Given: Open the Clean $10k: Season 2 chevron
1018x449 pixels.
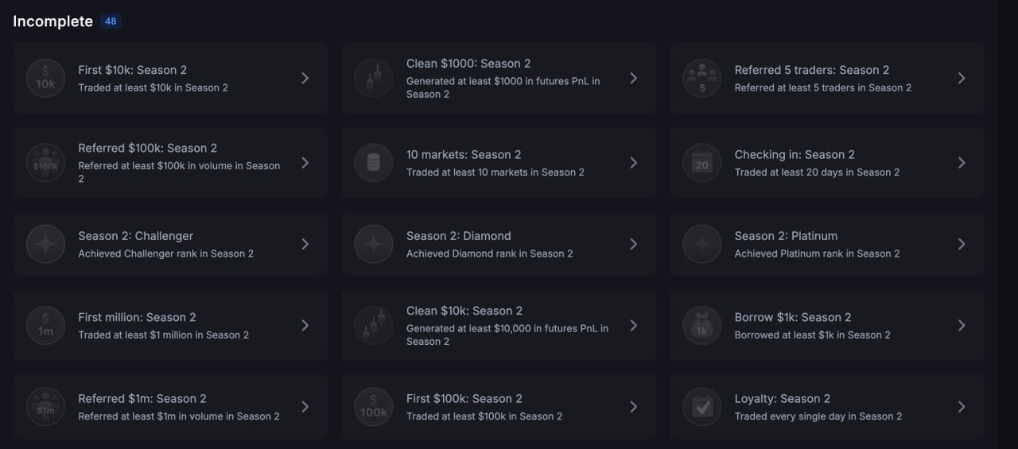Looking at the screenshot, I should click(633, 325).
